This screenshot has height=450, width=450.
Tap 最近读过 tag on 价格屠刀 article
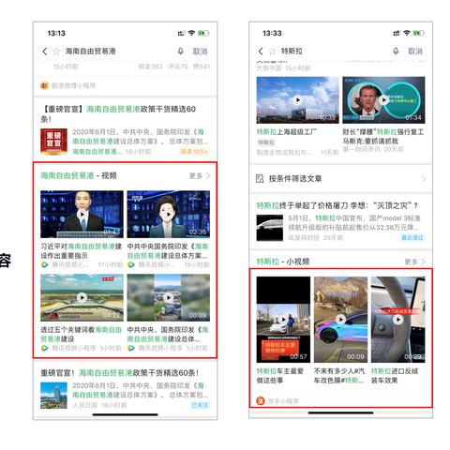pos(412,237)
